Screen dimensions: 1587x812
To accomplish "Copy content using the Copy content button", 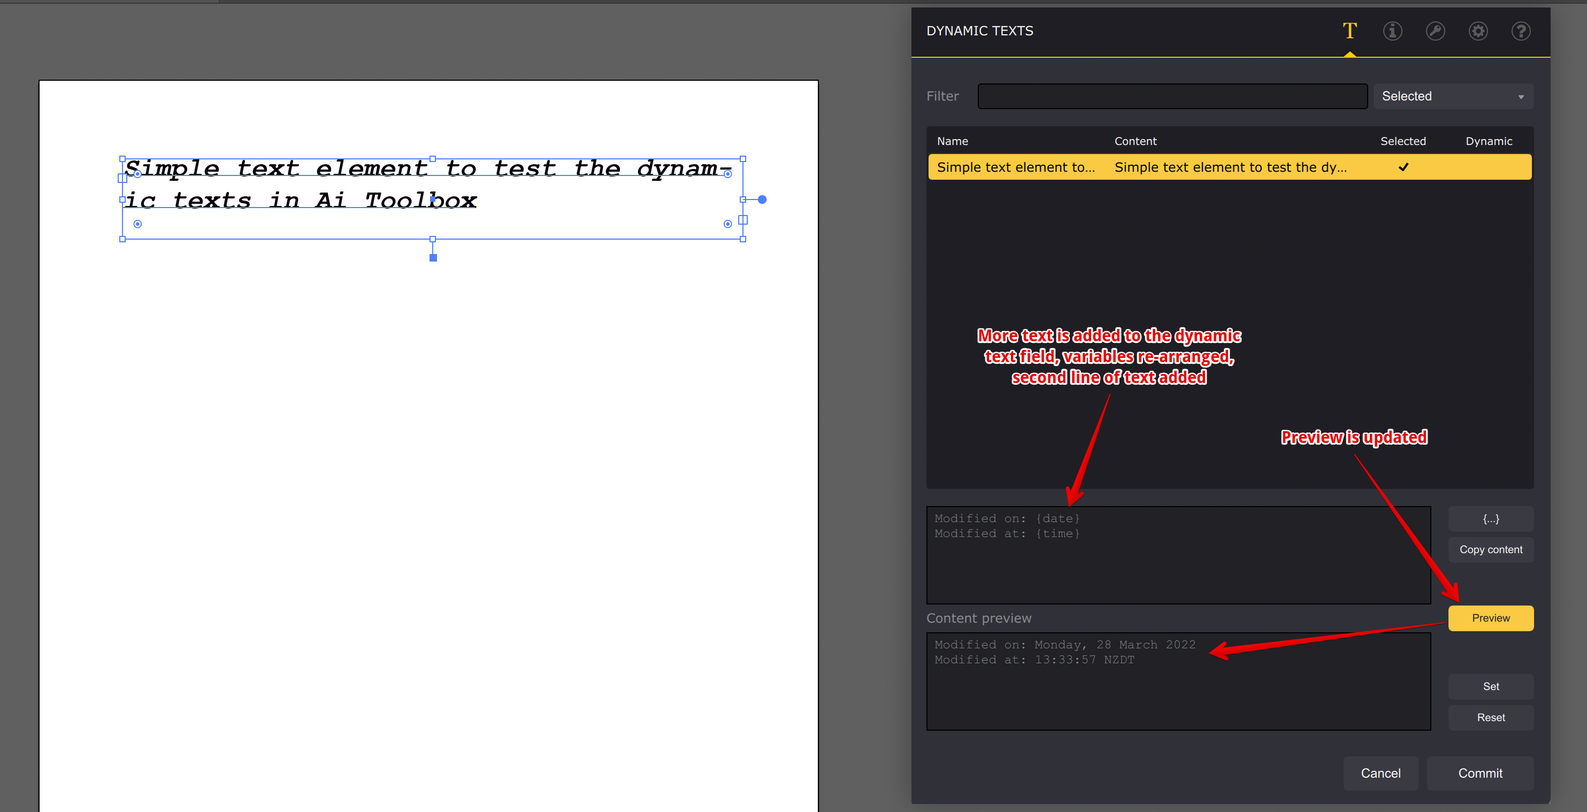I will pyautogui.click(x=1490, y=549).
